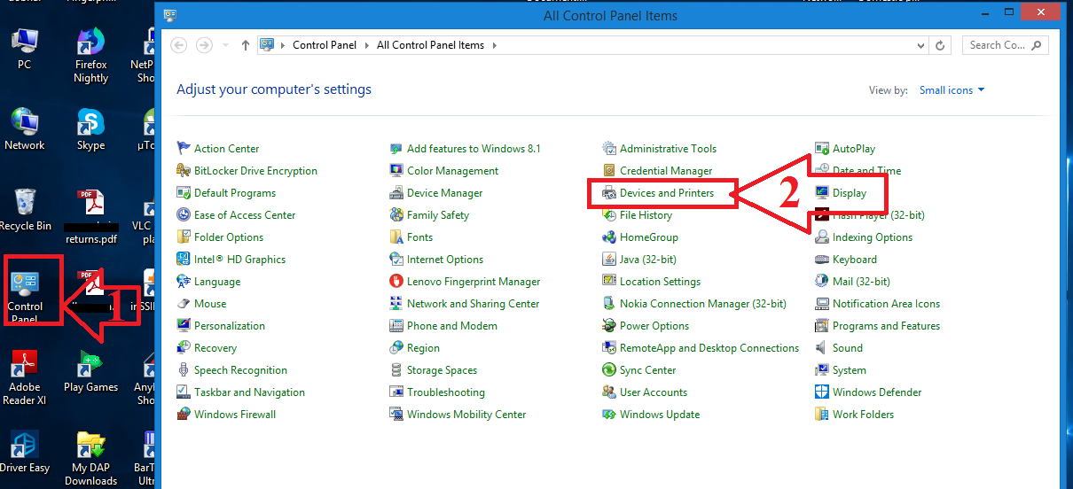1073x489 pixels.
Task: Open the Devices and Printers link
Action: [666, 193]
